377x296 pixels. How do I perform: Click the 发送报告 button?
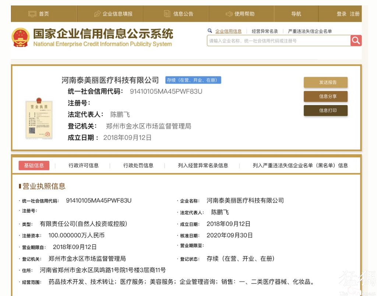325,82
